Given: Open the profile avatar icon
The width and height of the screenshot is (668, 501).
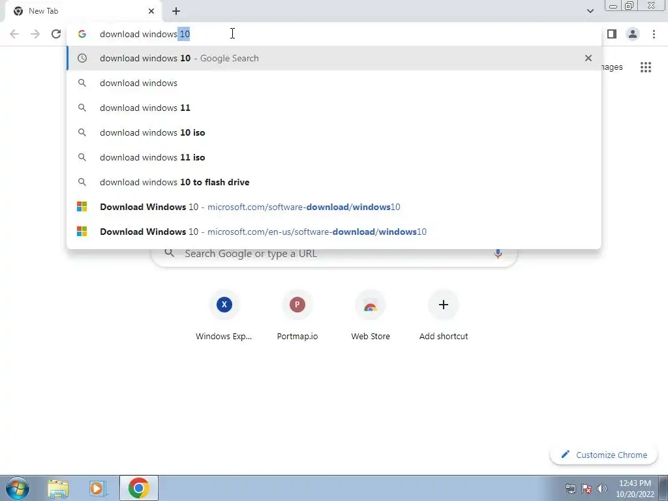Looking at the screenshot, I should point(633,34).
